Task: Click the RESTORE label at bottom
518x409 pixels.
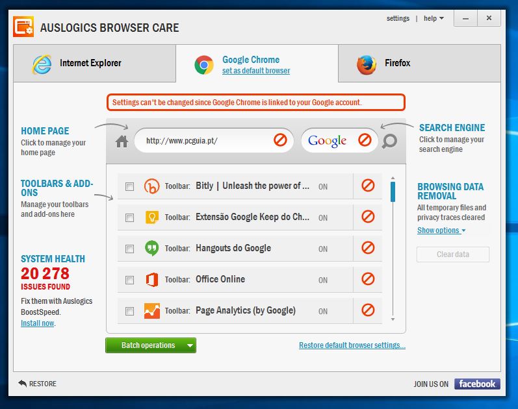Action: 43,384
